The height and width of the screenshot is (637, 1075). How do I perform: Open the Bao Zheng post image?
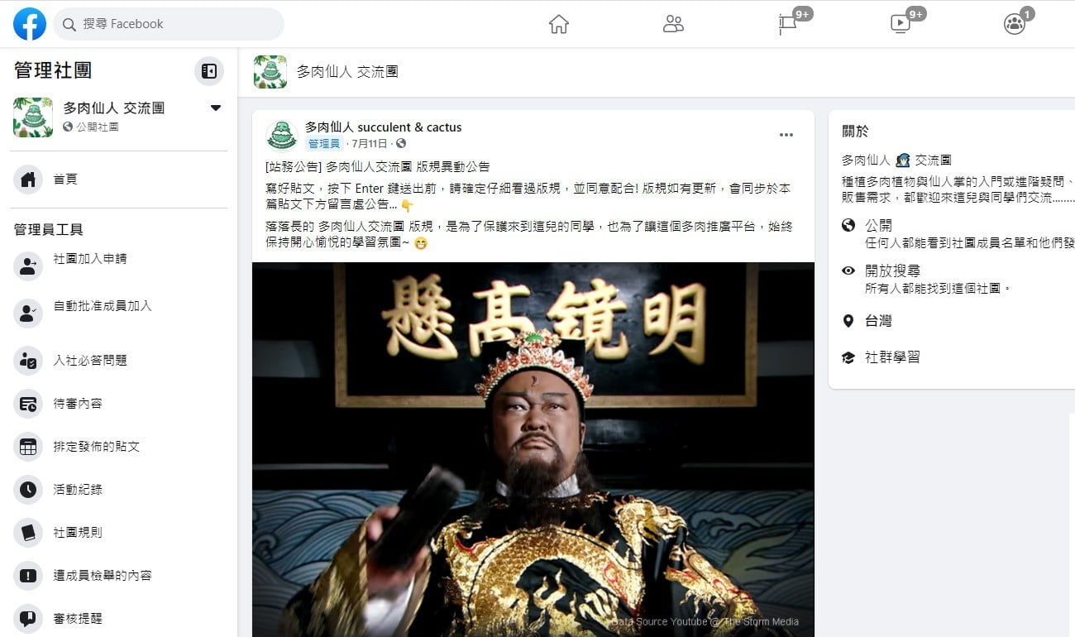coord(533,449)
